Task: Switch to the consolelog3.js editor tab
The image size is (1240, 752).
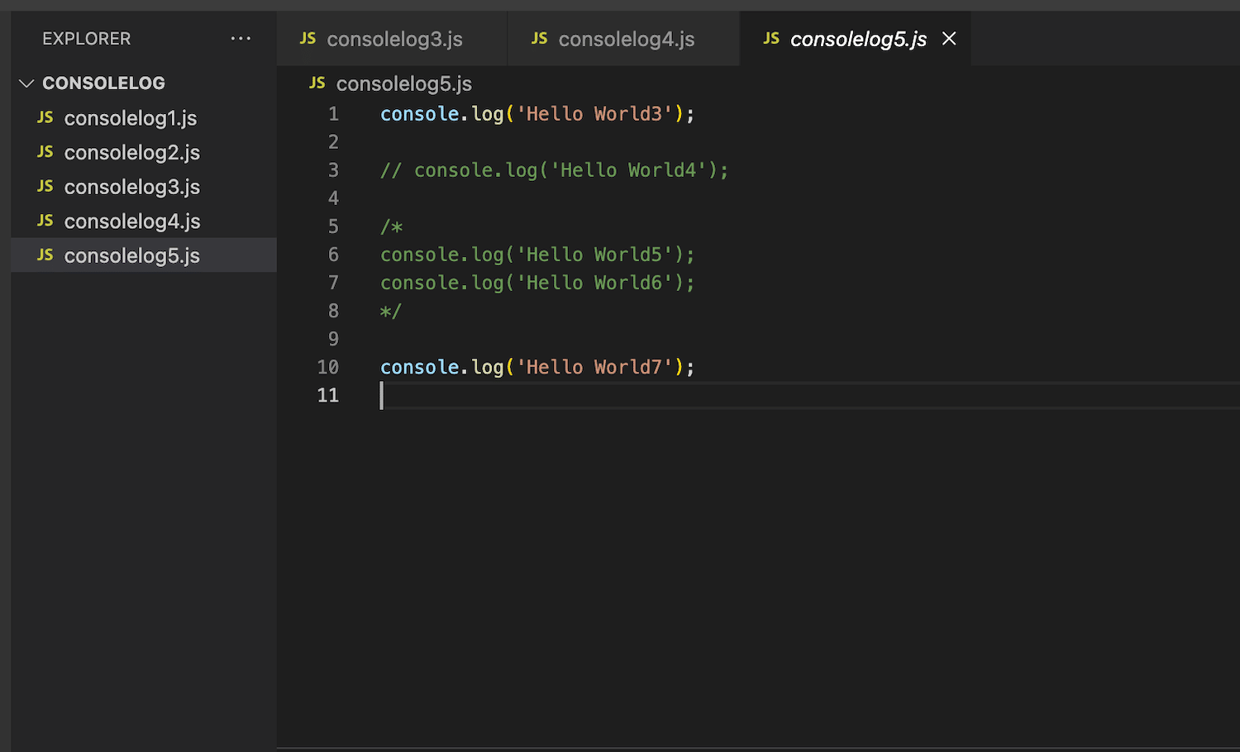Action: point(392,39)
